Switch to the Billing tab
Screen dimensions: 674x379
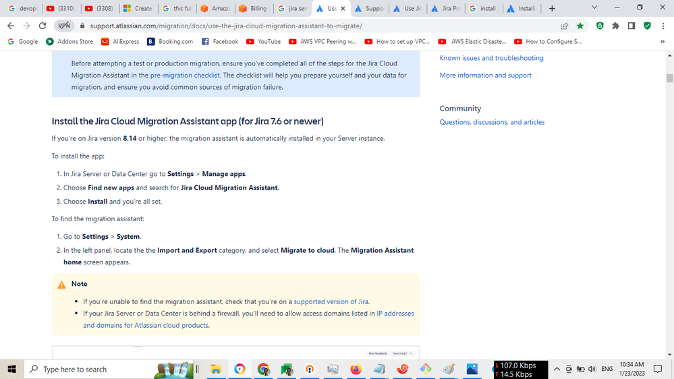254,8
